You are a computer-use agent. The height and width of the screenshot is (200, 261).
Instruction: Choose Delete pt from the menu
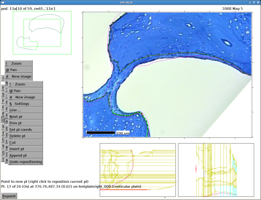tap(26, 136)
